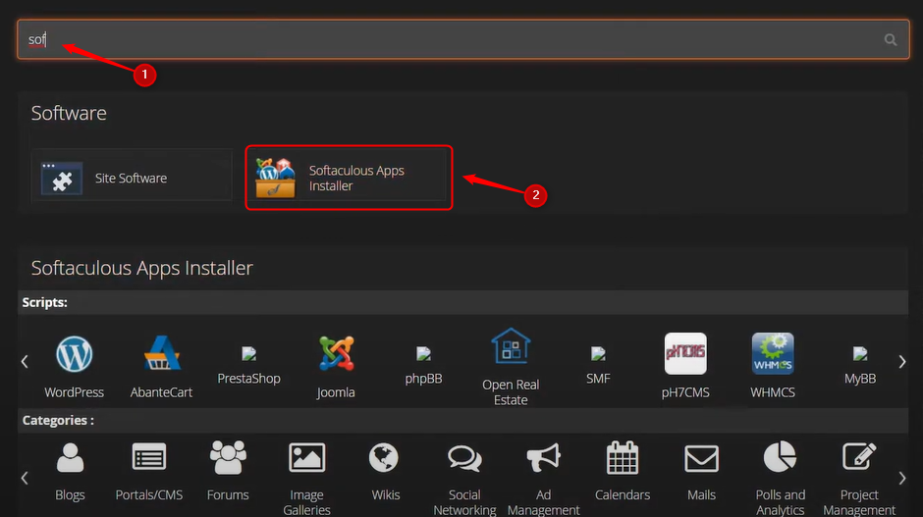Image resolution: width=923 pixels, height=517 pixels.
Task: Click the AbanteCart label text
Action: tap(161, 392)
